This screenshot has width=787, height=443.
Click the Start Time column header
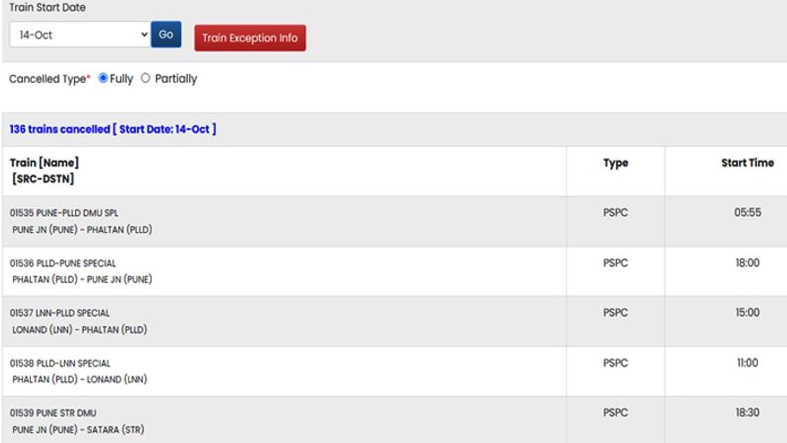[x=747, y=163]
